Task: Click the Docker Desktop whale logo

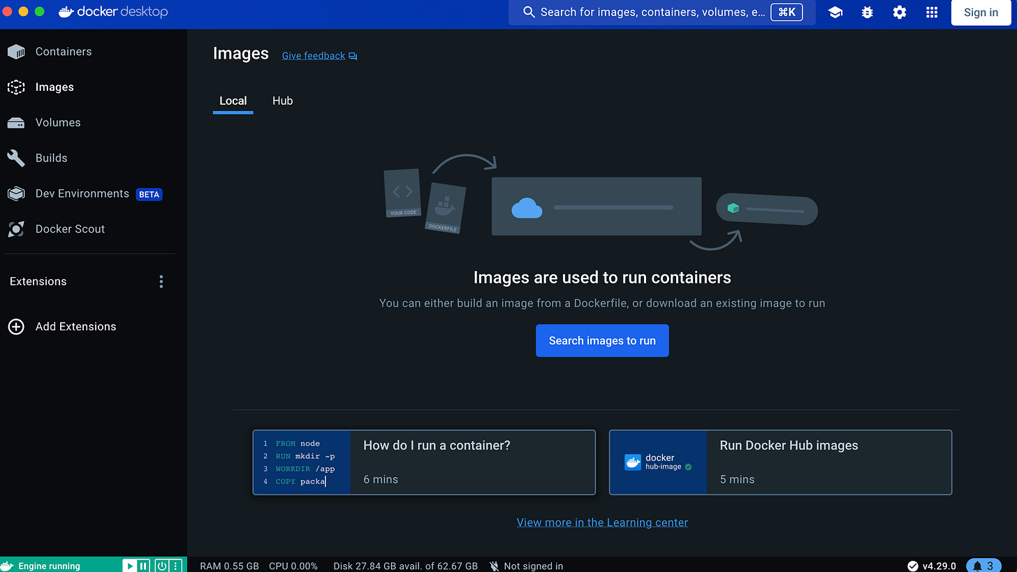Action: [66, 12]
